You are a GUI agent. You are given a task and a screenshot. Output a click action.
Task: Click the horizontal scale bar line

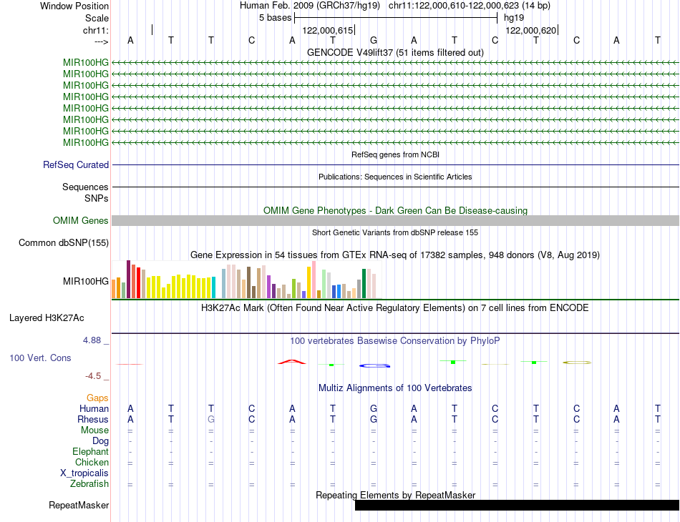(x=396, y=18)
